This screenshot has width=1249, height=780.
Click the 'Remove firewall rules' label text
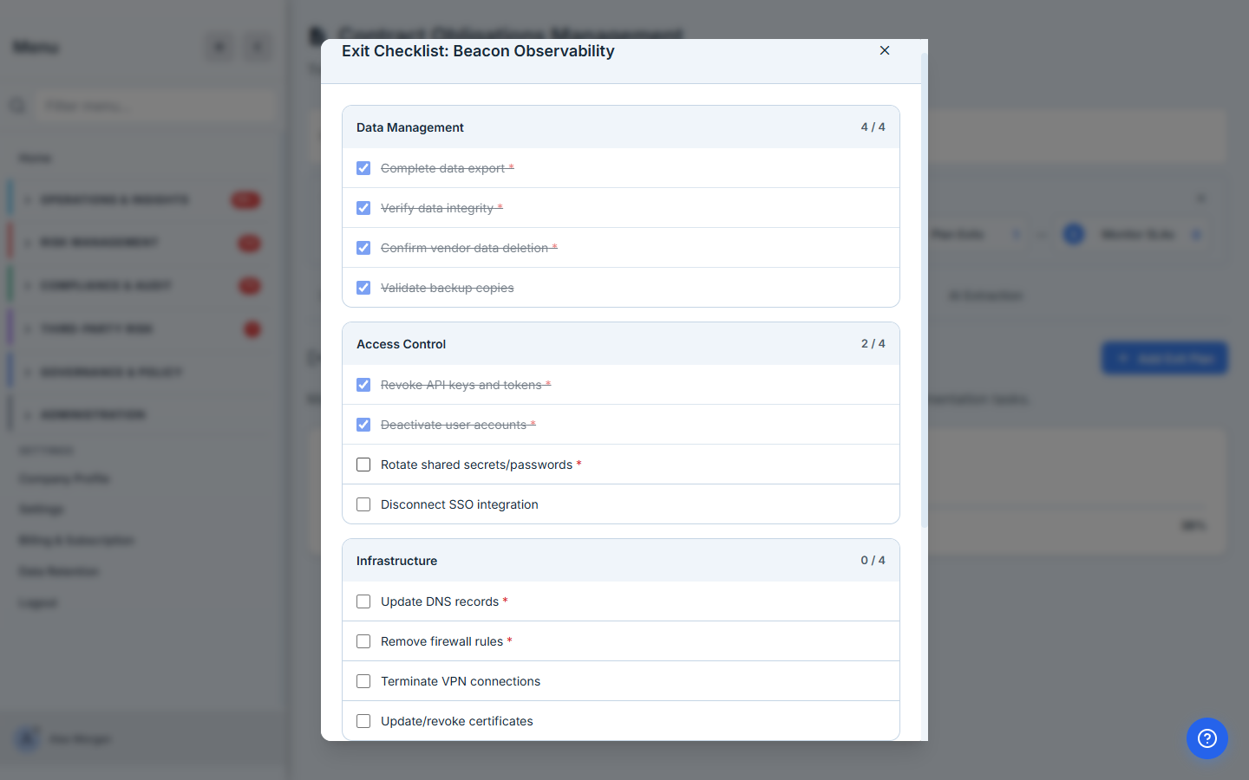pos(441,641)
